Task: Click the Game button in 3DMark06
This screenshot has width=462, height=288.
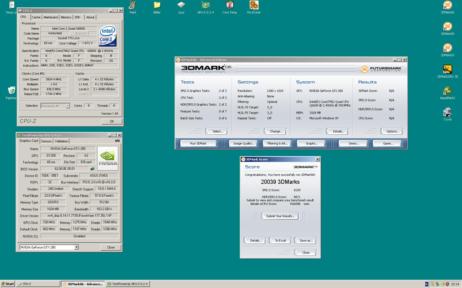Action: pyautogui.click(x=388, y=143)
